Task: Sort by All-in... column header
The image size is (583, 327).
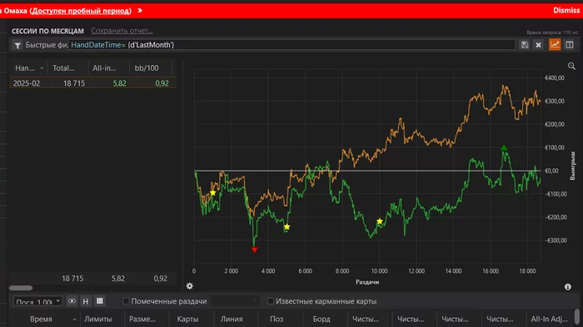Action: [108, 68]
